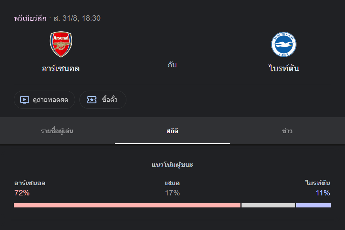Select the สถิติ statistics tab
The height and width of the screenshot is (230, 345).
[x=172, y=131]
